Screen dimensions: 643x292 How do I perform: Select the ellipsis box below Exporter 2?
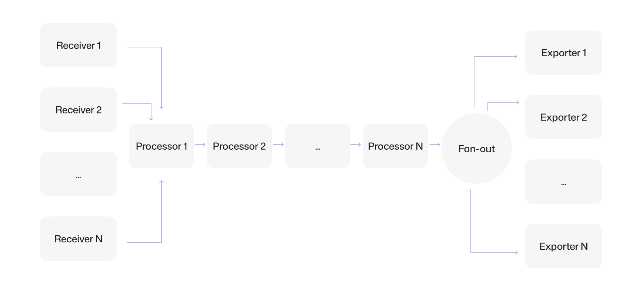tap(564, 182)
